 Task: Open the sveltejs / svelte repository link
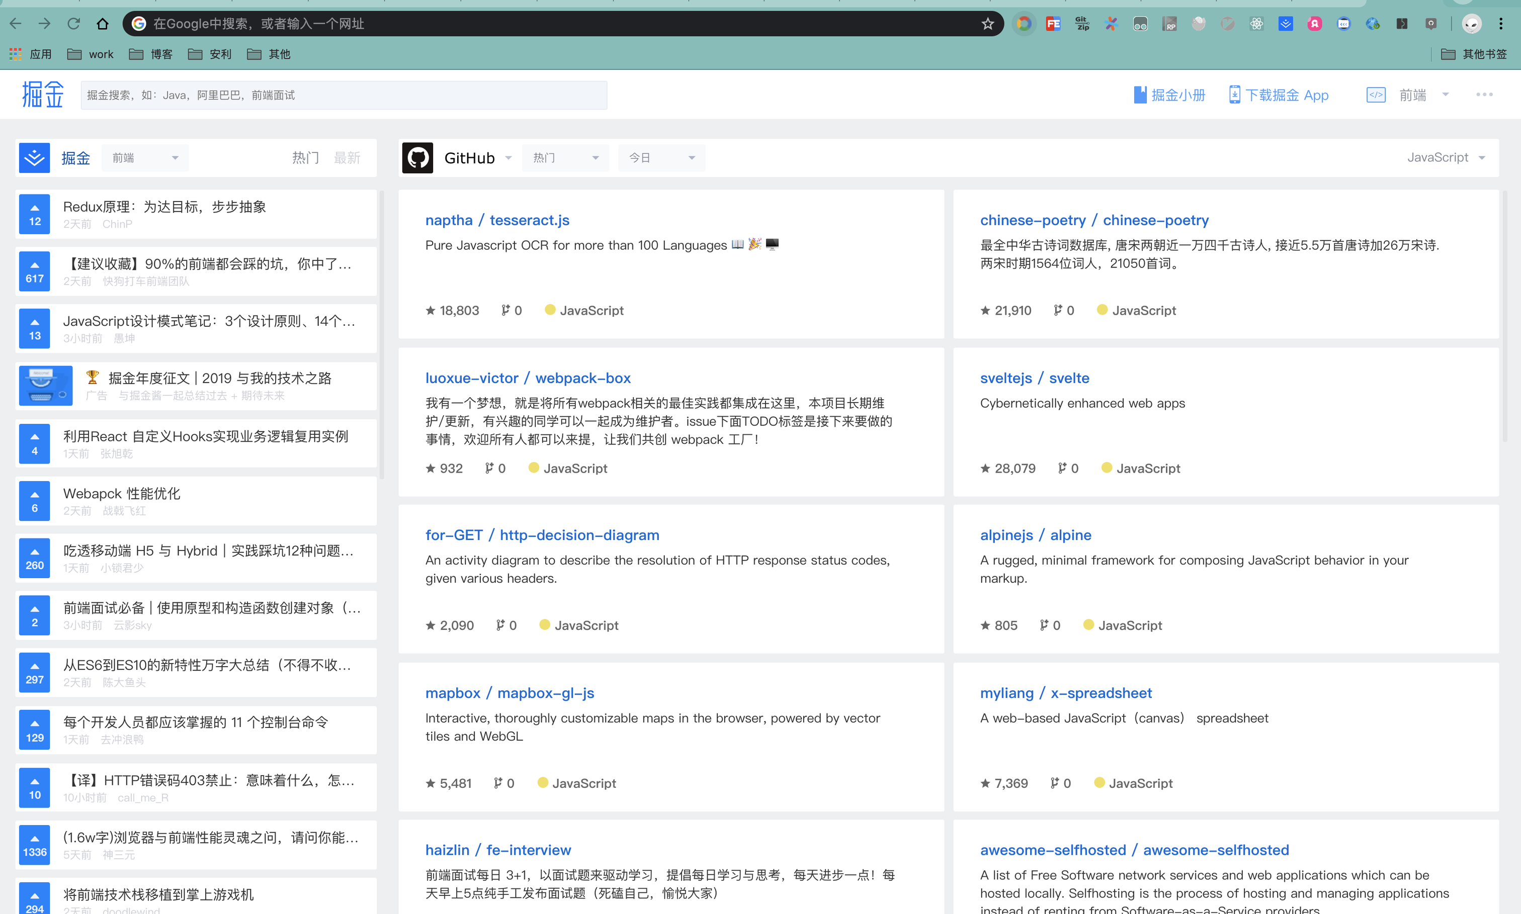1034,378
